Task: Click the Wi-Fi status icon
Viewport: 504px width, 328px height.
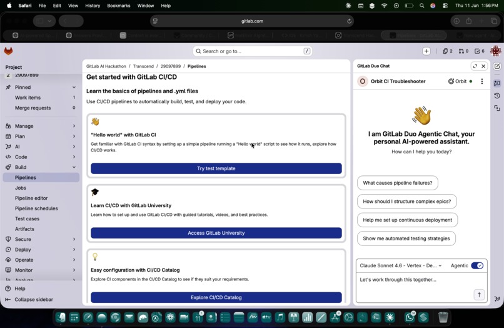Action: pyautogui.click(x=384, y=6)
